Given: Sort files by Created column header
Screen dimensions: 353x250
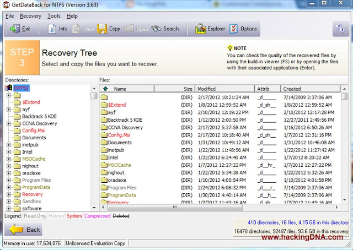Looking at the screenshot, I should [x=311, y=89].
